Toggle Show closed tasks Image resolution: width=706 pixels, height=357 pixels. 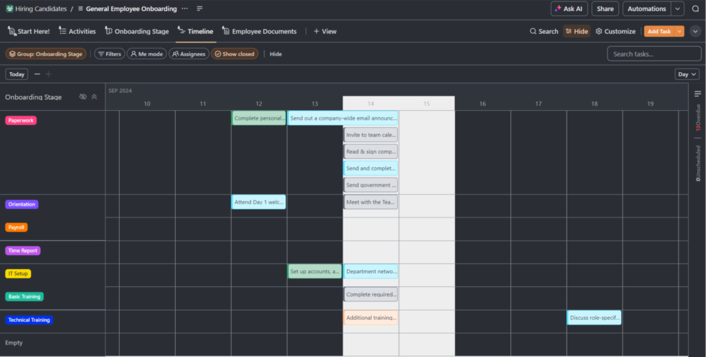[234, 54]
